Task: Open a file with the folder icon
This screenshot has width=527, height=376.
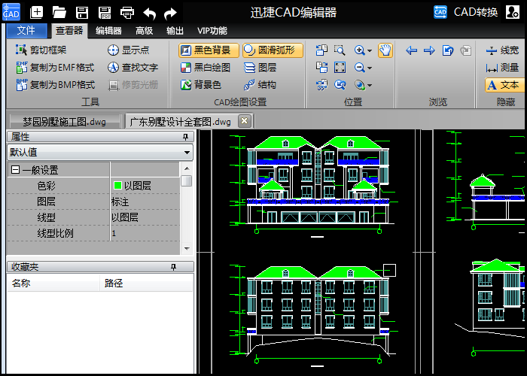Action: point(59,12)
